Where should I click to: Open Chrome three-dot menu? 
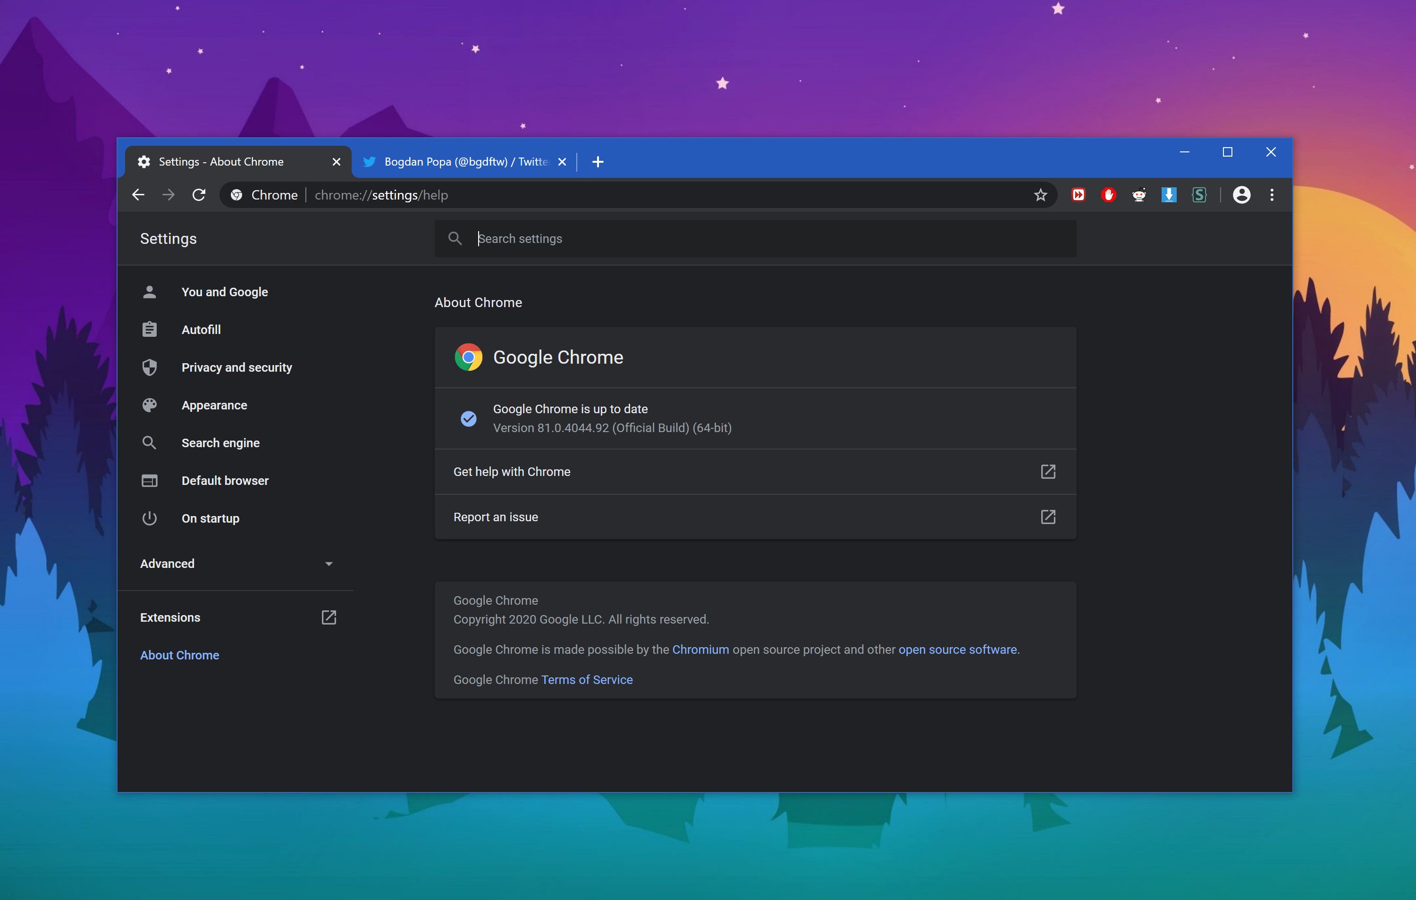click(1272, 195)
